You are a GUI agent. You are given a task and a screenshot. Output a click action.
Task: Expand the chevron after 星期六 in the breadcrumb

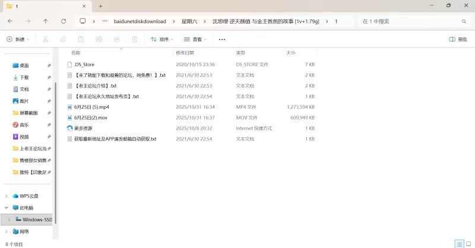[x=205, y=21]
